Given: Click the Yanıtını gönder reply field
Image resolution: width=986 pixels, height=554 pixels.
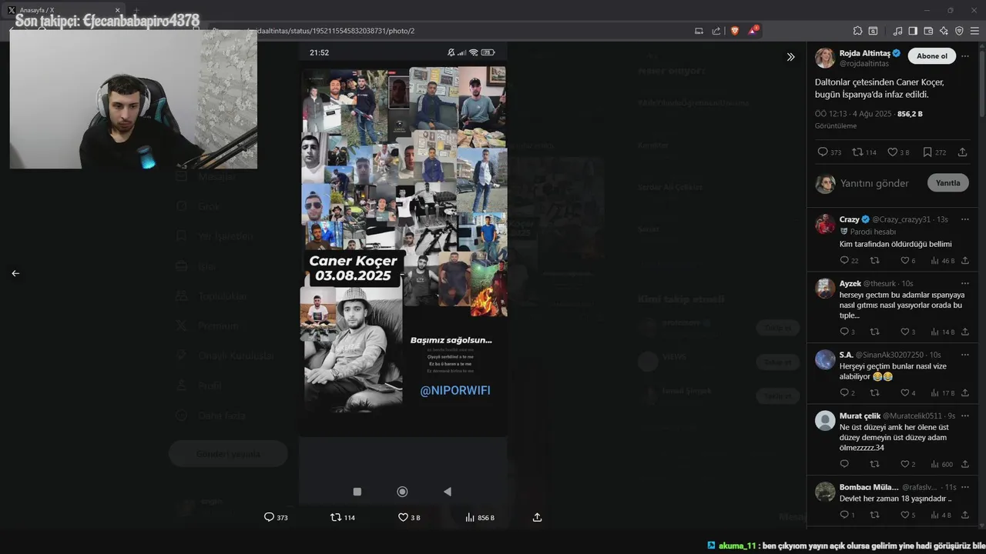Looking at the screenshot, I should (874, 183).
